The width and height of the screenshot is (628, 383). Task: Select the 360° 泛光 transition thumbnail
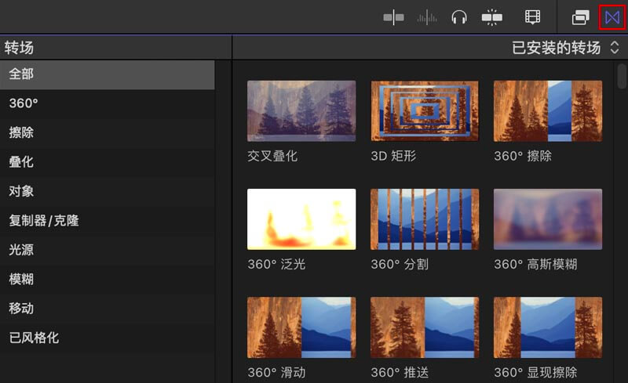click(301, 219)
